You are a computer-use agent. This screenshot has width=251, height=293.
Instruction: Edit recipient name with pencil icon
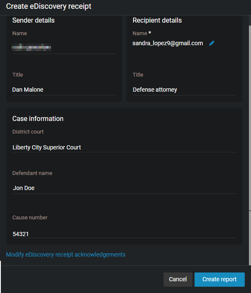(x=212, y=44)
